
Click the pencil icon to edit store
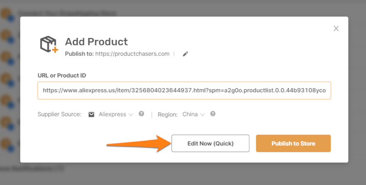pos(185,54)
